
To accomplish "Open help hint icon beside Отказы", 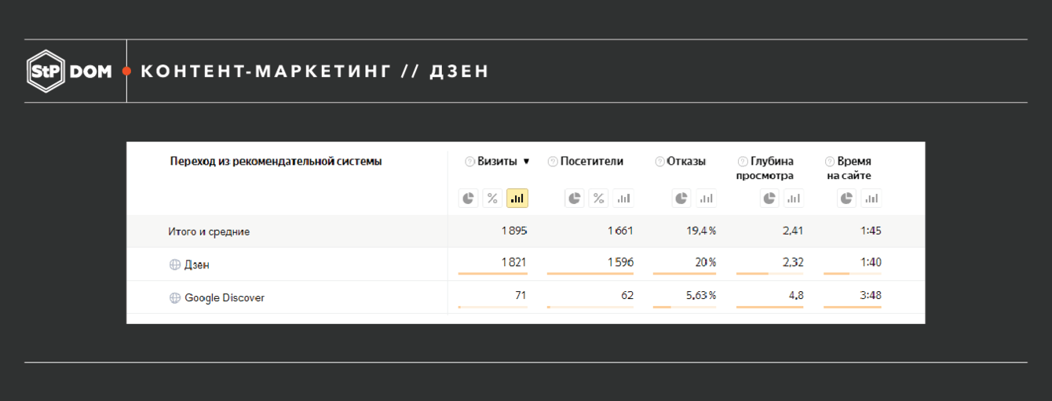I will pyautogui.click(x=659, y=162).
